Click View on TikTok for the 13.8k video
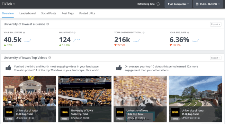Image resolution: width=225 pixels, height=124 pixels. [x=136, y=118]
